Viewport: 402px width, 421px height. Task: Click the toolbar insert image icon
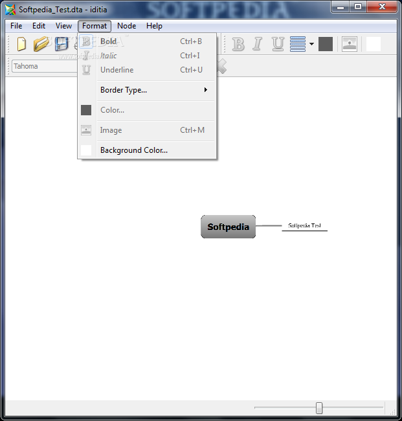pos(350,44)
